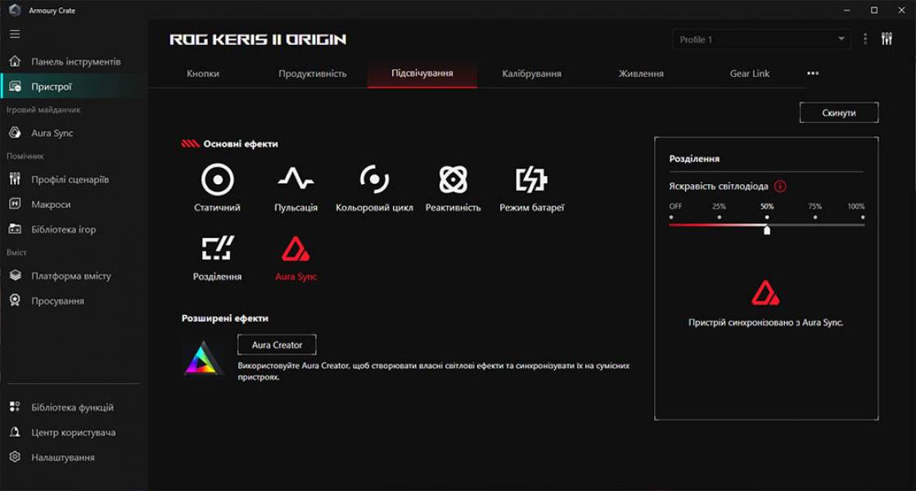Select the Розділення lighting effect
This screenshot has width=916, height=491.
click(x=216, y=248)
